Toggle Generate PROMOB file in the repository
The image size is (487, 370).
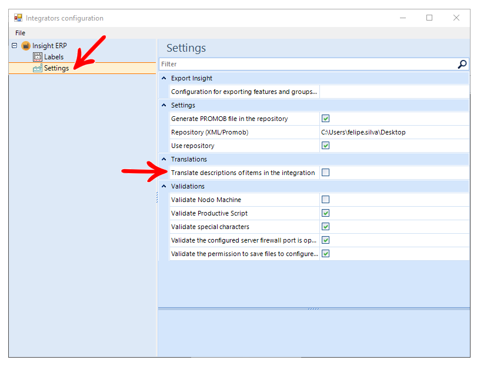point(325,119)
